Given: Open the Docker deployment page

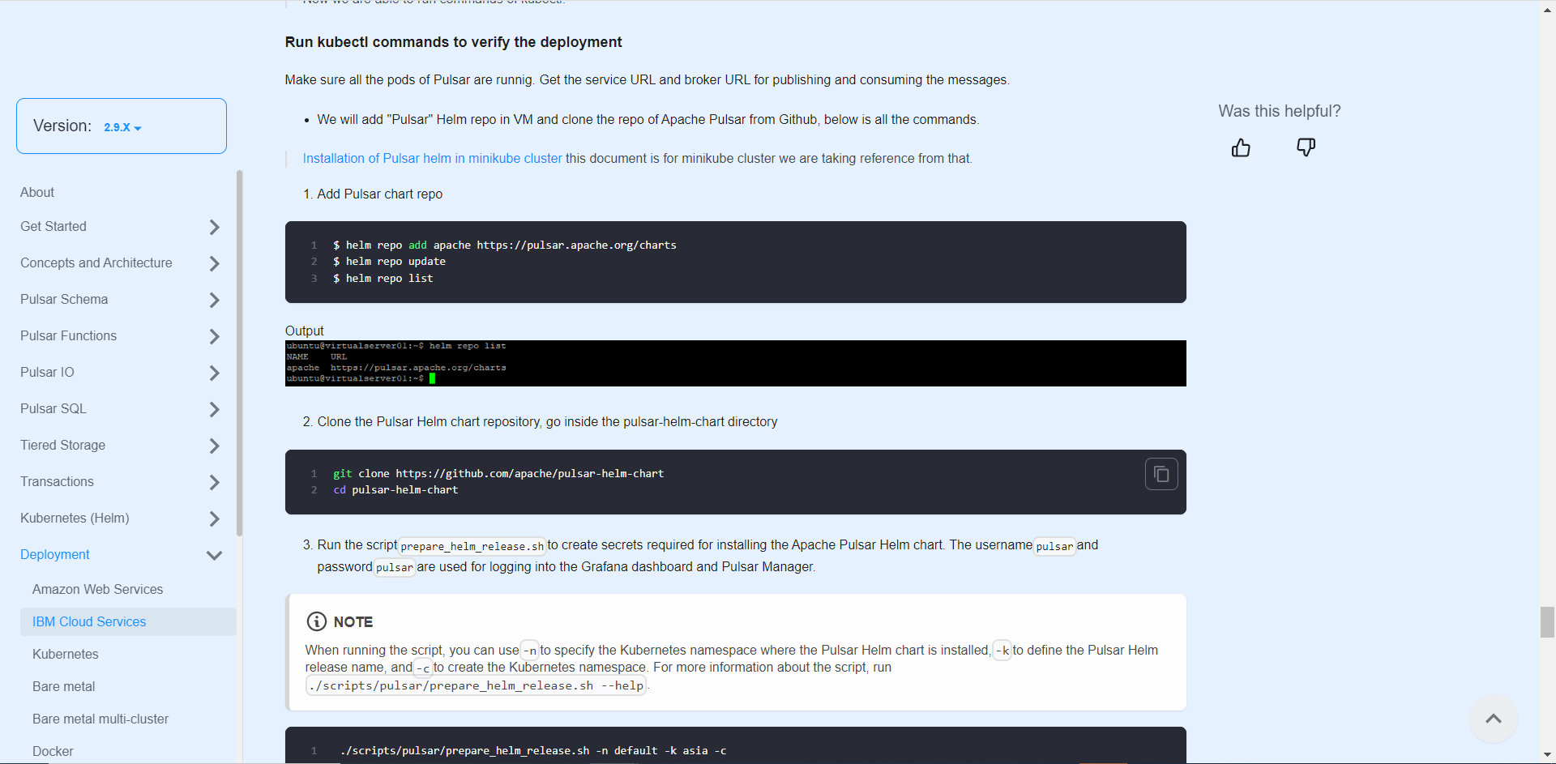Looking at the screenshot, I should pyautogui.click(x=53, y=751).
